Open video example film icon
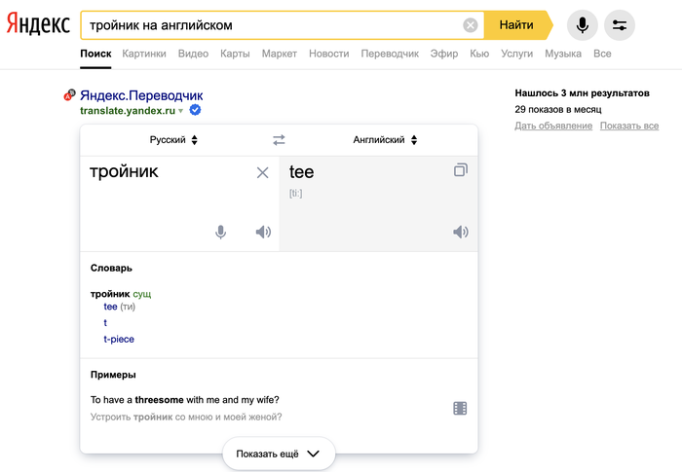Screen dimensions: 682x472 click(461, 408)
